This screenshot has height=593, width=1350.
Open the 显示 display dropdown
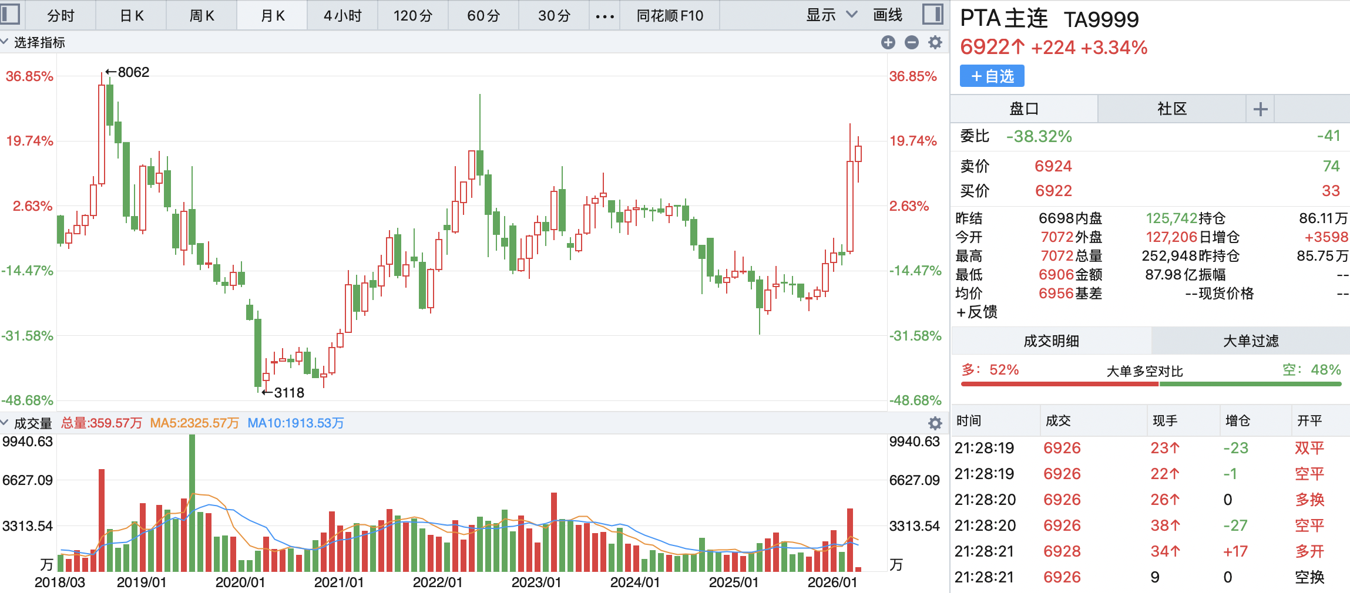[x=831, y=15]
